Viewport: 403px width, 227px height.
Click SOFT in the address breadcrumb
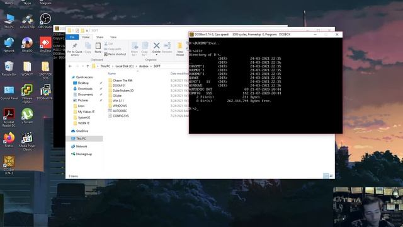[157, 66]
